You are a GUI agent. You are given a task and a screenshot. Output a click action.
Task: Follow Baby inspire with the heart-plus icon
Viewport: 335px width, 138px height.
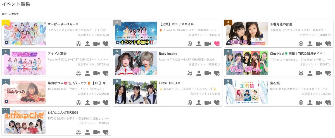coord(217,73)
